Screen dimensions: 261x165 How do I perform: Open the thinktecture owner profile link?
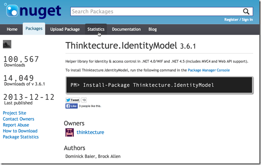(x=90, y=132)
